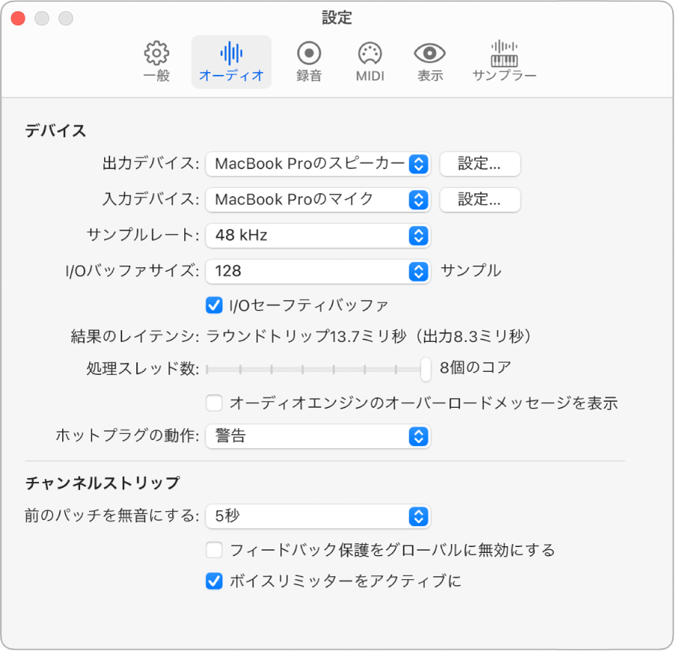Switch to the 表示 (Display) tab

[x=429, y=60]
